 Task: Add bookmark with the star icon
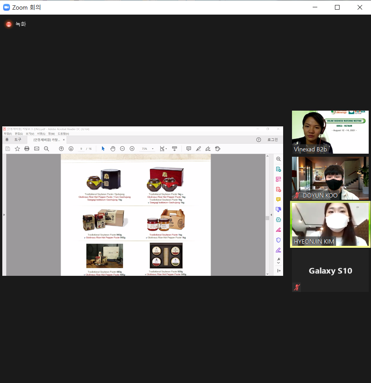tap(17, 149)
